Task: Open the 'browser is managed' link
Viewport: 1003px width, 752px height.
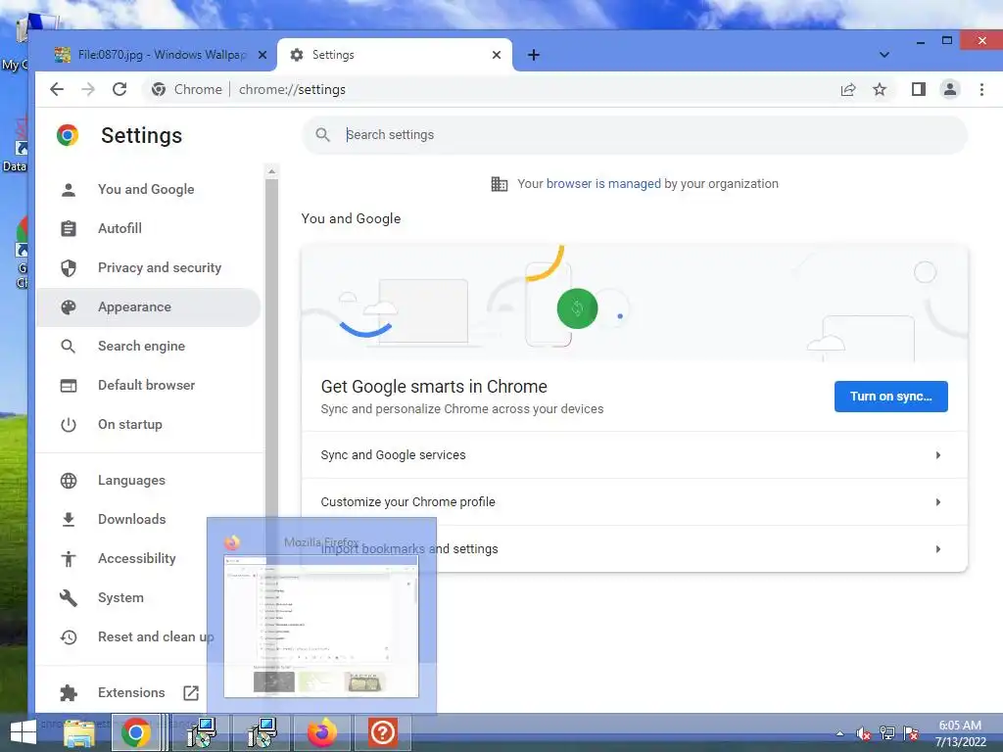Action: (x=603, y=184)
